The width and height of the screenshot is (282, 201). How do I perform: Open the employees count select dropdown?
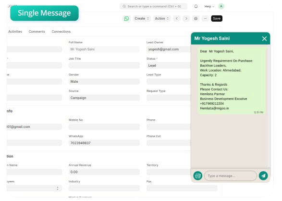pos(34,188)
